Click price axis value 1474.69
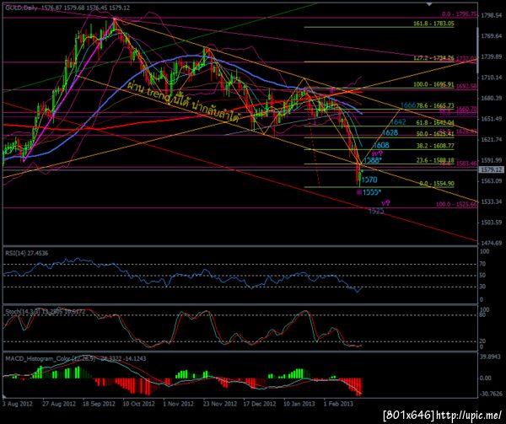The height and width of the screenshot is (424, 506). pos(491,243)
